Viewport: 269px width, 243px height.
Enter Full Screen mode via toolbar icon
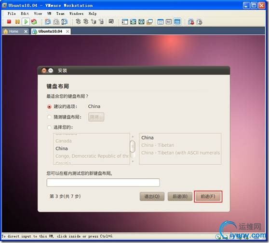pos(141,22)
